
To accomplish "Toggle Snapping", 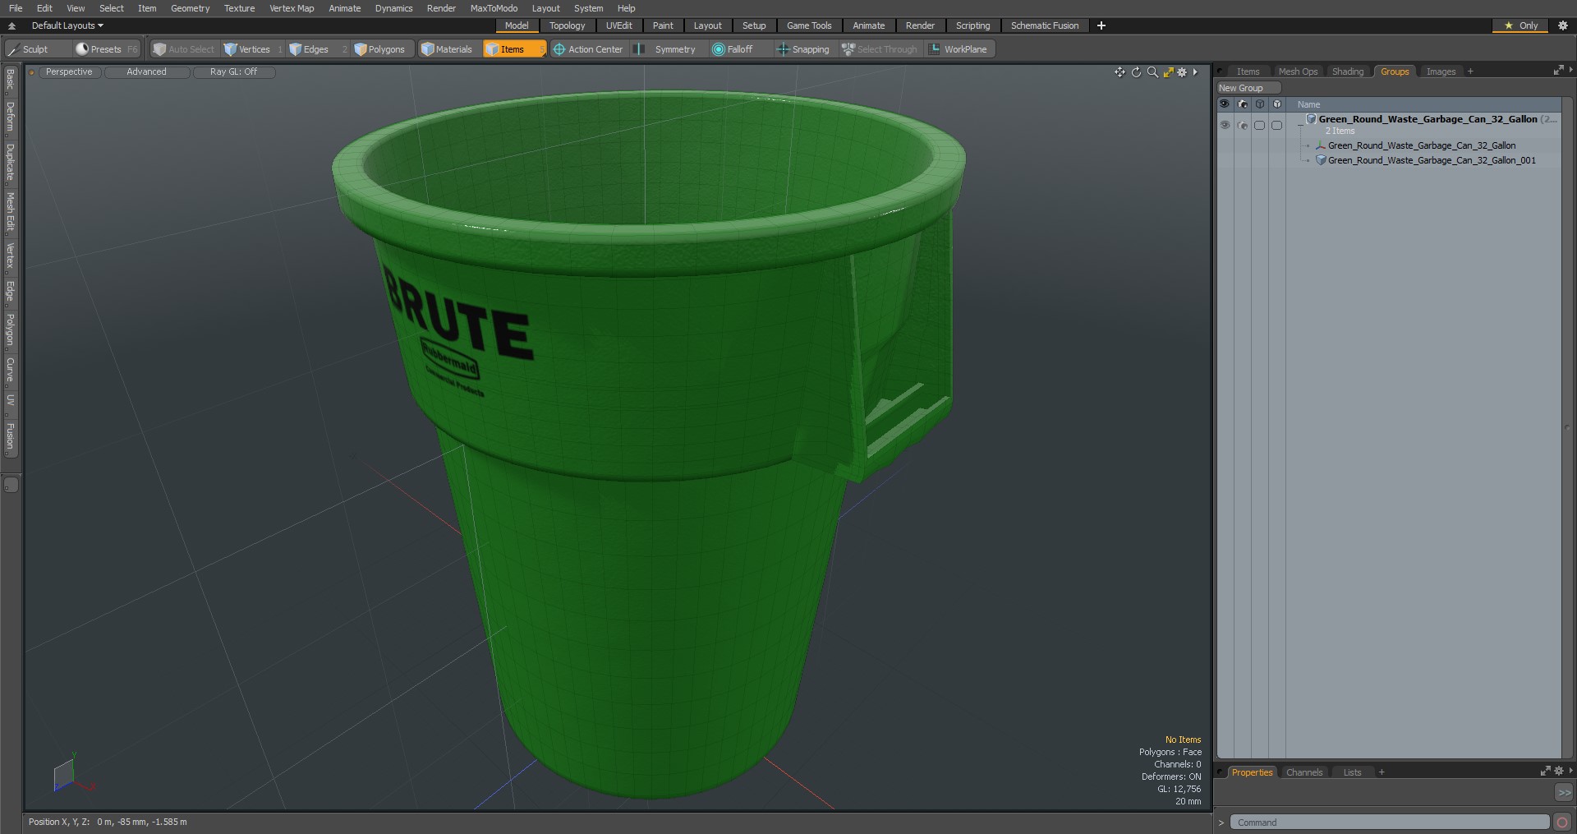I will click(x=803, y=49).
